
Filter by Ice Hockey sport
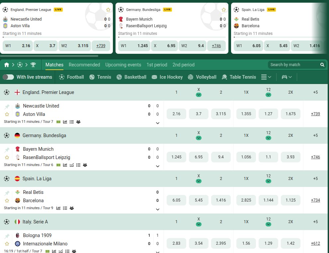coord(167,77)
